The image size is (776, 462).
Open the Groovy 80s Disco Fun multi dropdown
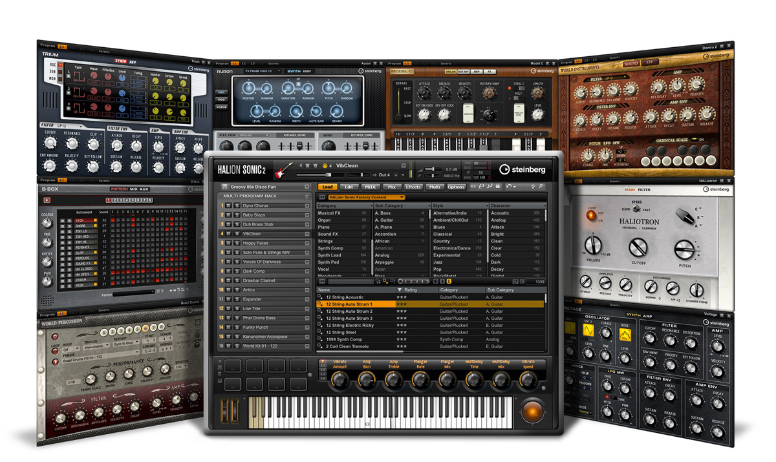pyautogui.click(x=307, y=187)
